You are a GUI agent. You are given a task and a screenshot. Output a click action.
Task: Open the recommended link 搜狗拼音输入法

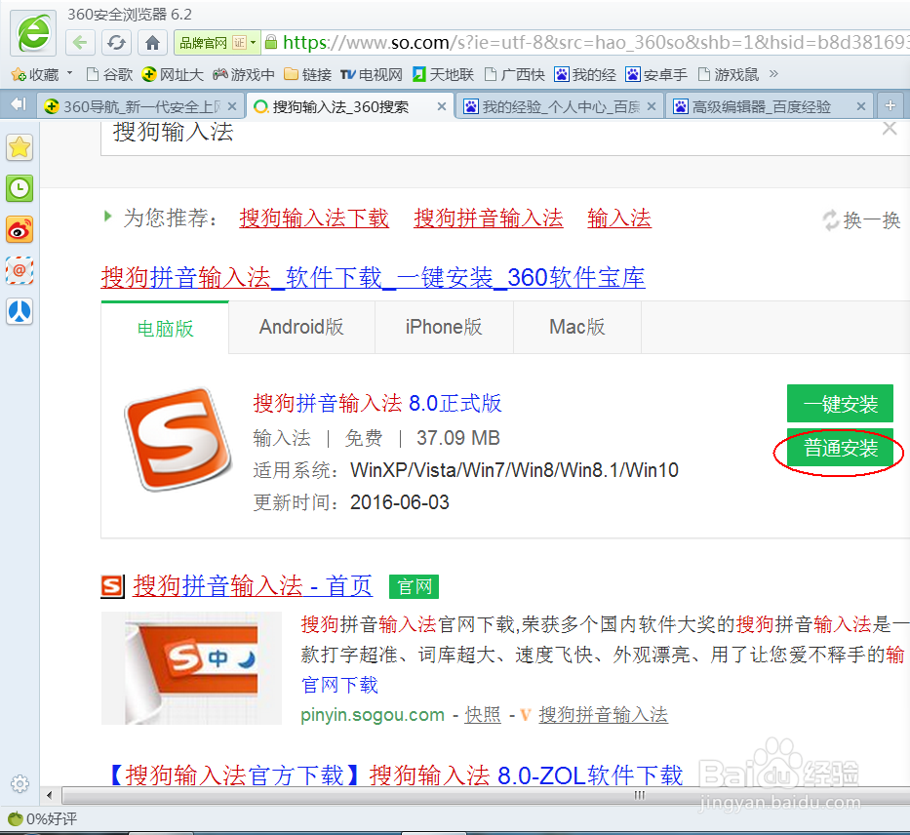(488, 219)
